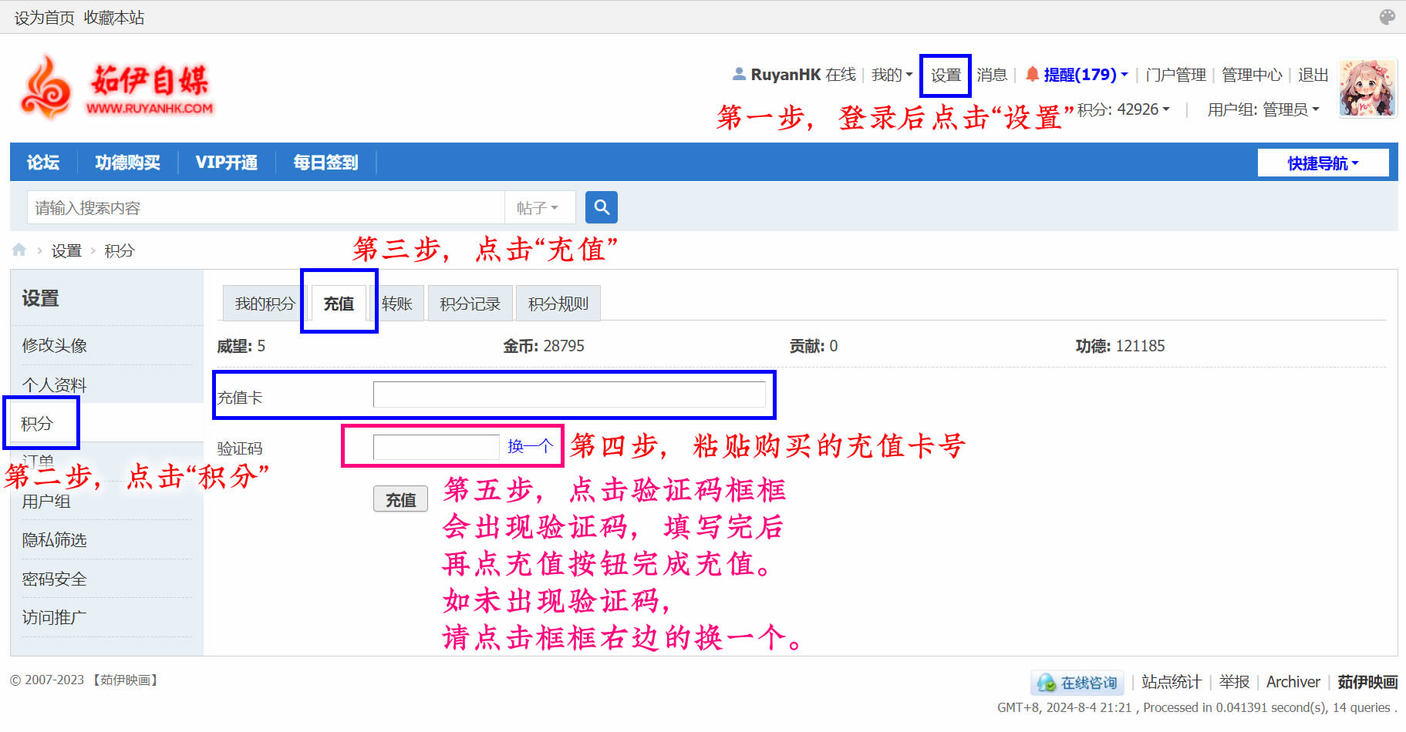Focus the 验证码 captcha input box
1406x732 pixels.
(436, 447)
